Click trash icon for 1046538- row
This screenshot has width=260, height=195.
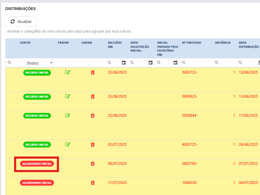point(93,183)
